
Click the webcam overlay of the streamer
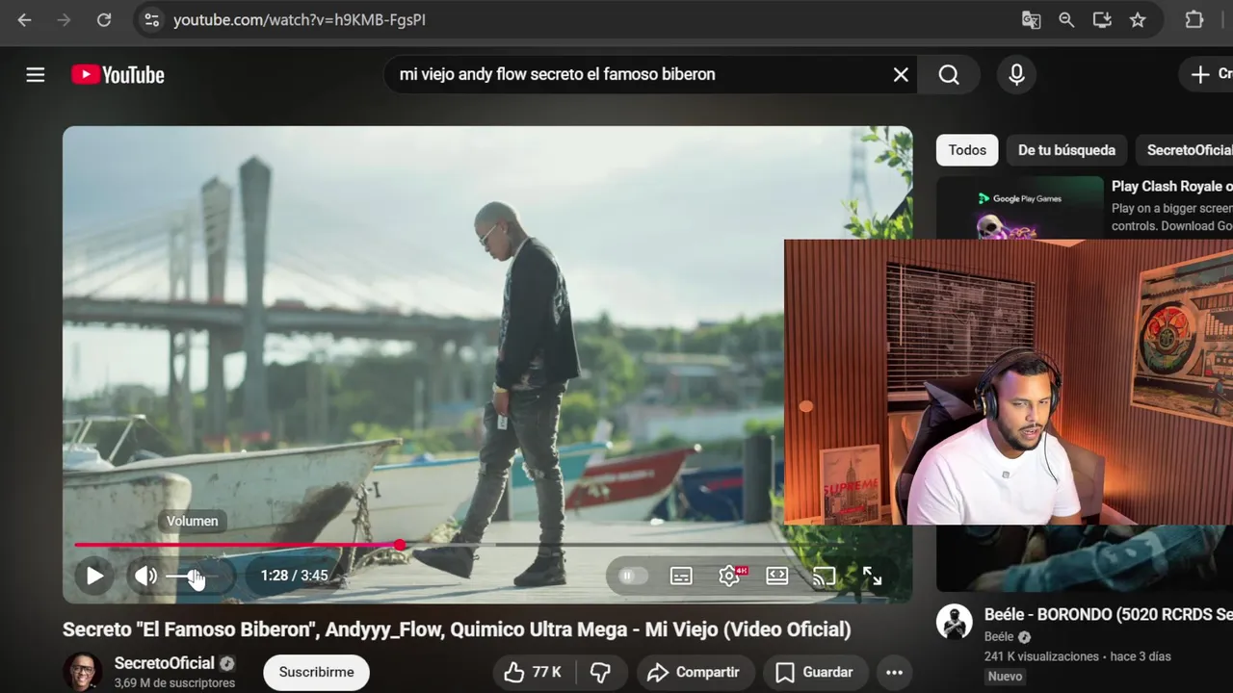(x=1009, y=381)
